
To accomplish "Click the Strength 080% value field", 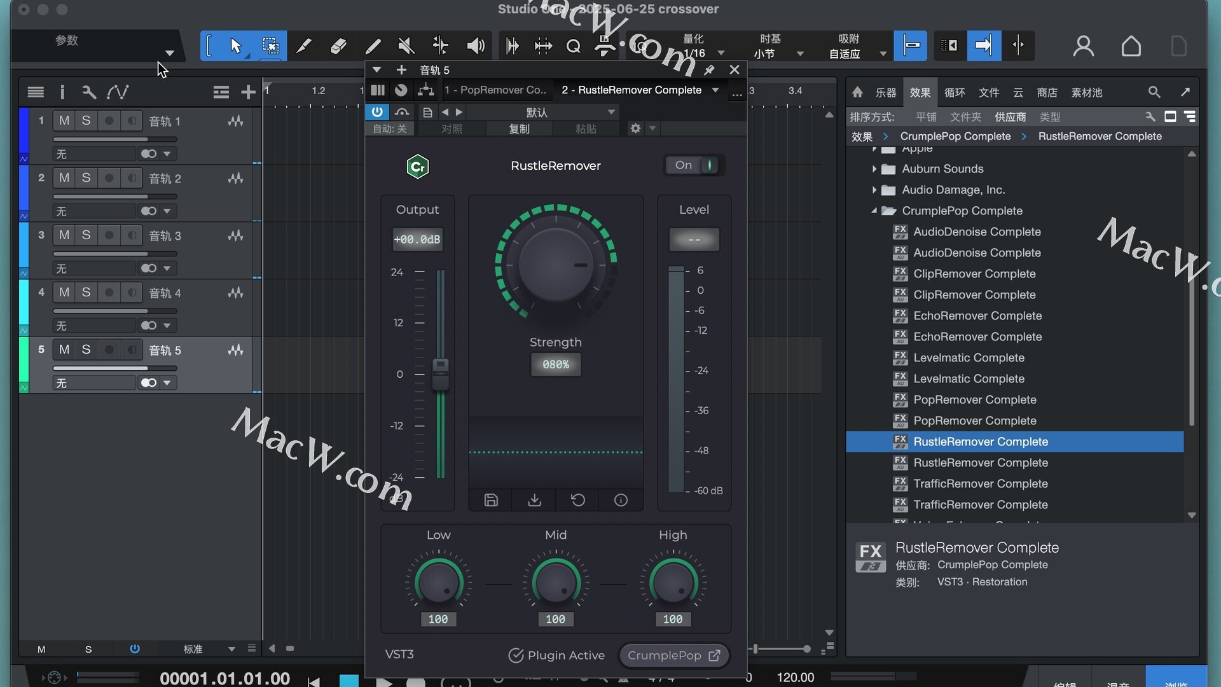I will click(556, 364).
